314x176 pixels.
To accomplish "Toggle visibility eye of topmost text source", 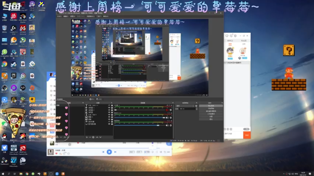I will pos(109,105).
